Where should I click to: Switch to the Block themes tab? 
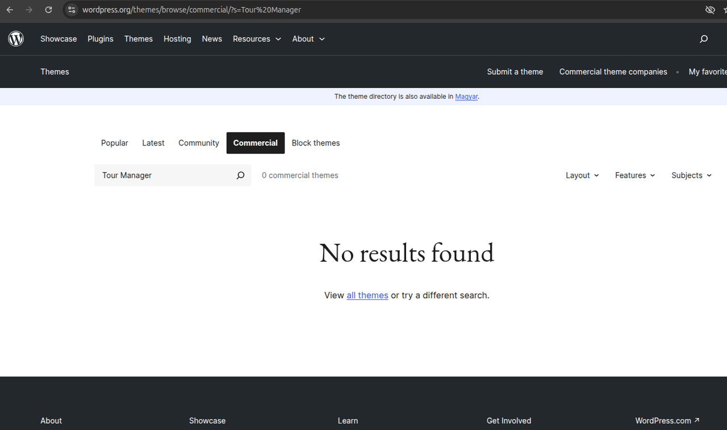[316, 143]
